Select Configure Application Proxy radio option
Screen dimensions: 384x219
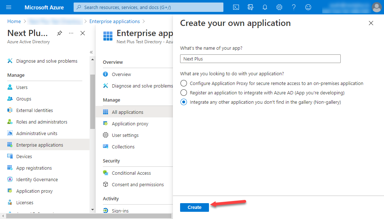(x=184, y=83)
